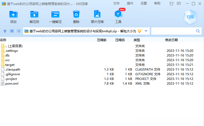Viewport: 204px width, 126px height.
Task: Click the 'PROJECT 文件' type cell
Action: coord(146,79)
